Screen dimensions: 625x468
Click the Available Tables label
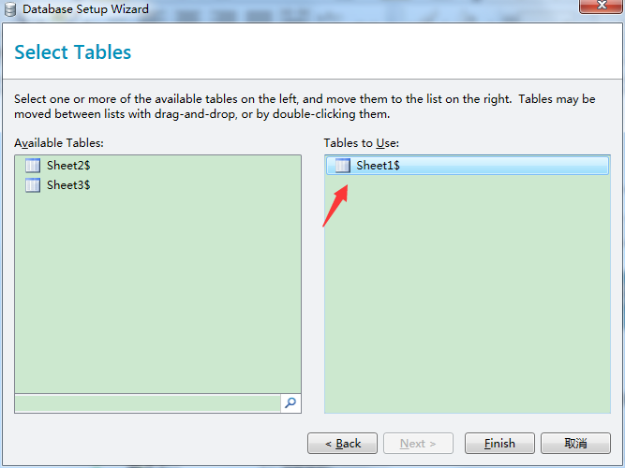point(59,143)
